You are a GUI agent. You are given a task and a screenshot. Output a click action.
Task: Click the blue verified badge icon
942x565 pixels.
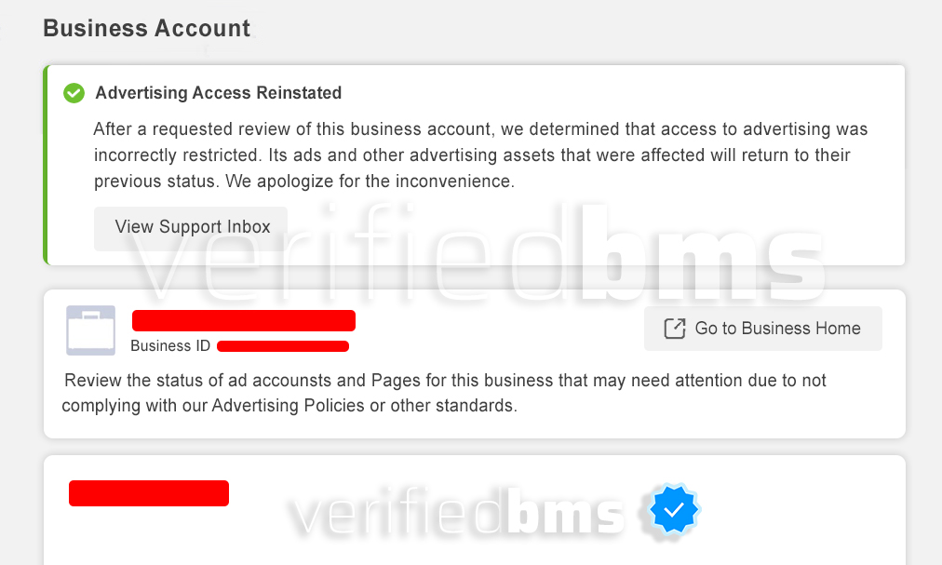[674, 510]
